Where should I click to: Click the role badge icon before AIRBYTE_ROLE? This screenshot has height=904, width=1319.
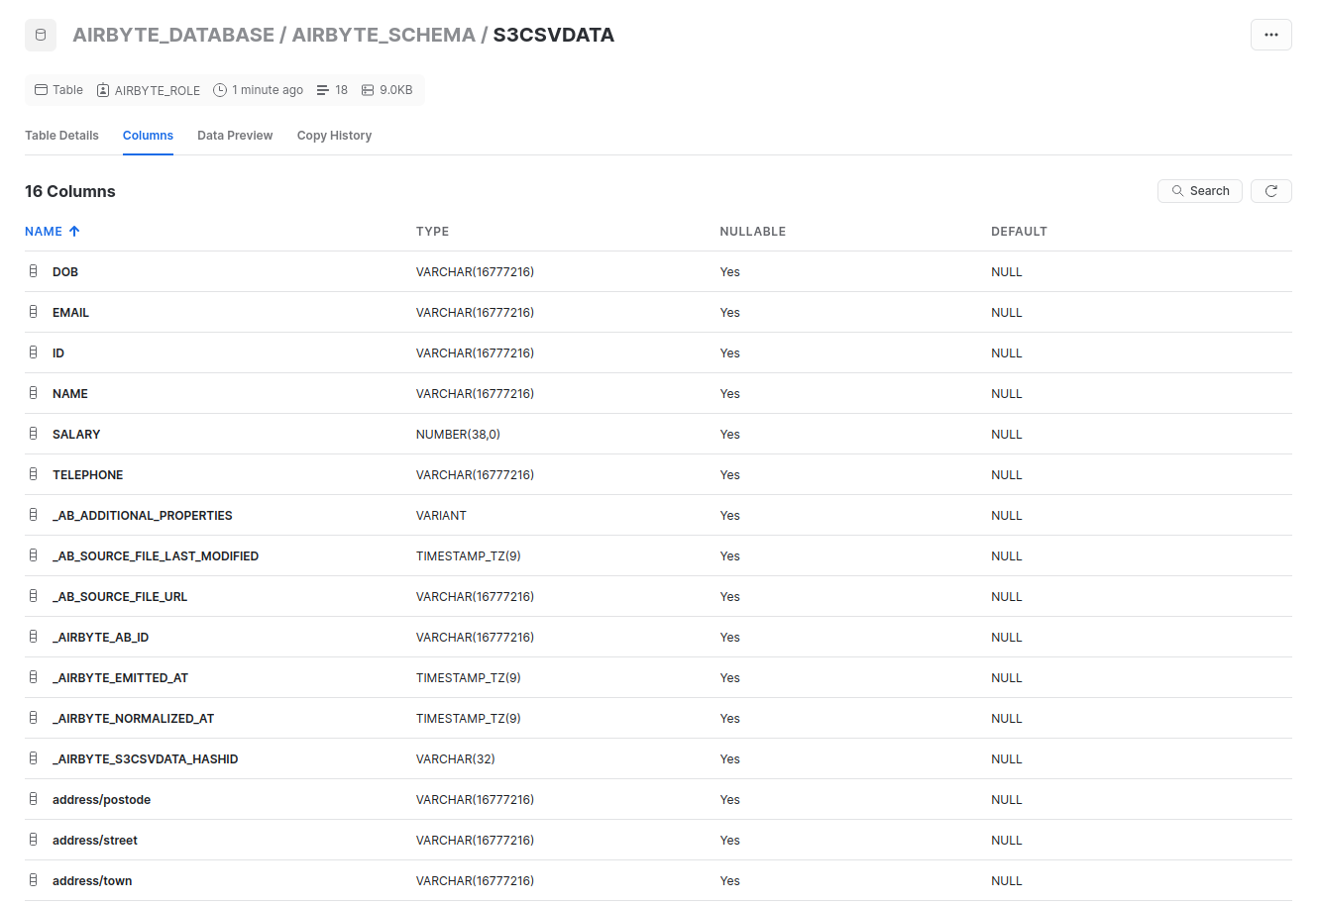(103, 89)
